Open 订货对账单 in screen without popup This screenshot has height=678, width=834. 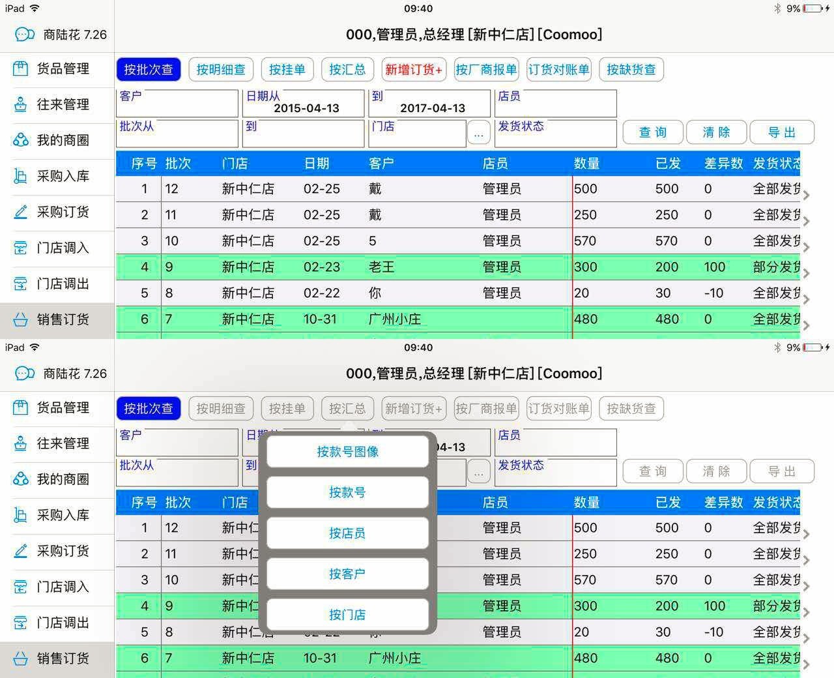[x=558, y=70]
